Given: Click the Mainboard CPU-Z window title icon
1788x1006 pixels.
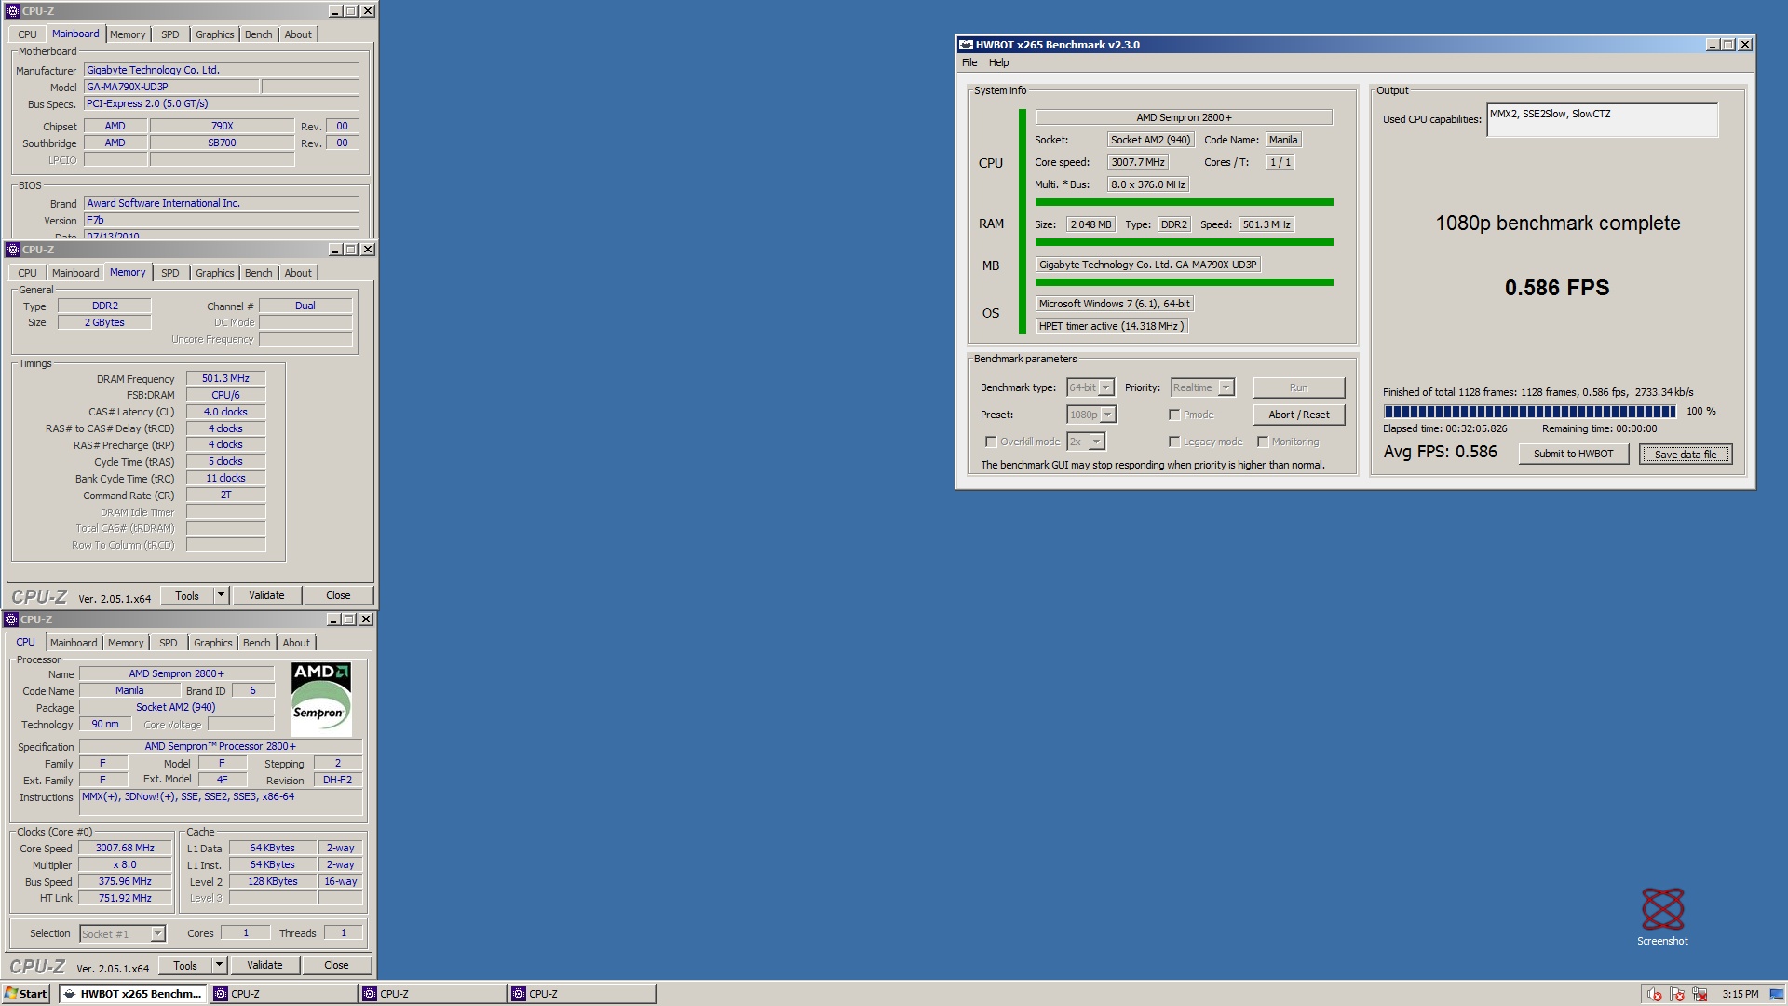Looking at the screenshot, I should pyautogui.click(x=13, y=11).
